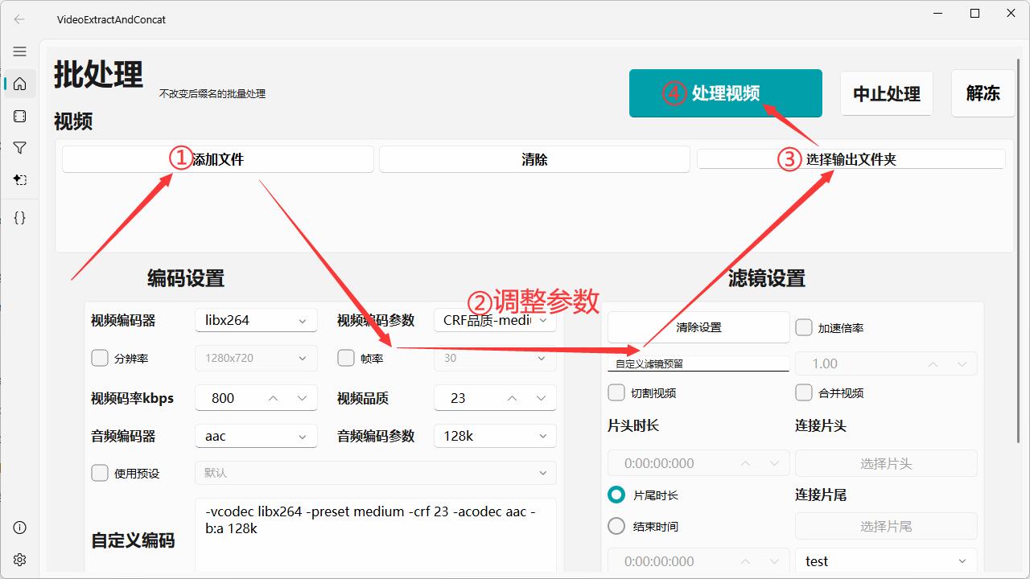Image resolution: width=1030 pixels, height=579 pixels.
Task: Open the 1280x720 resolution dropdown
Action: coord(256,358)
